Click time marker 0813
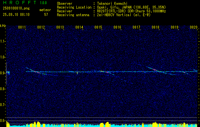Viewport: 200px width, 127px height. (60, 27)
